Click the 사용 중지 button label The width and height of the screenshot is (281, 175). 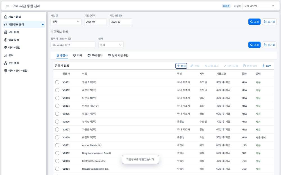tap(214, 66)
